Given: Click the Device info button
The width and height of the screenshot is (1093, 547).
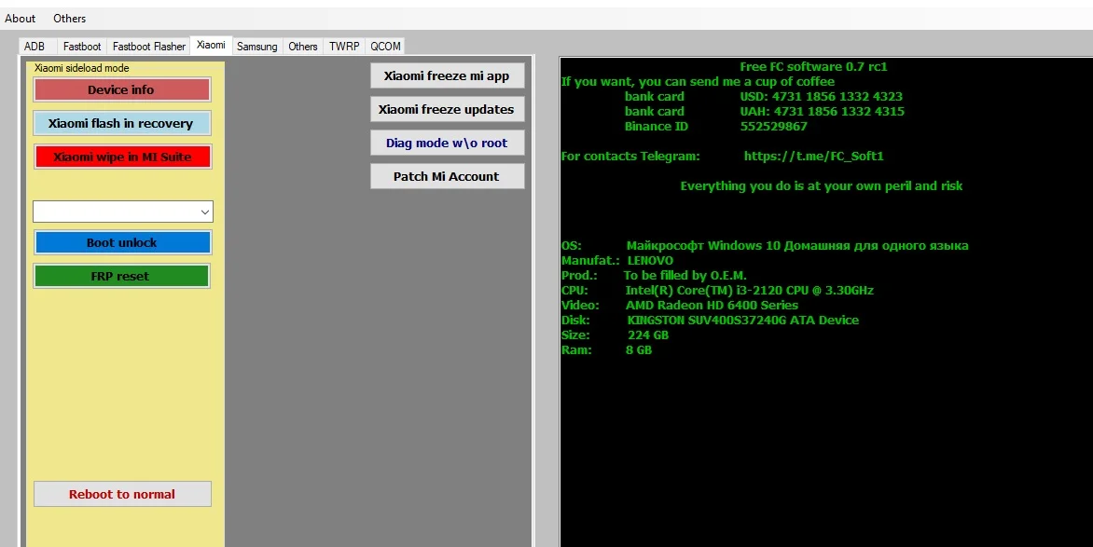Looking at the screenshot, I should pos(121,89).
